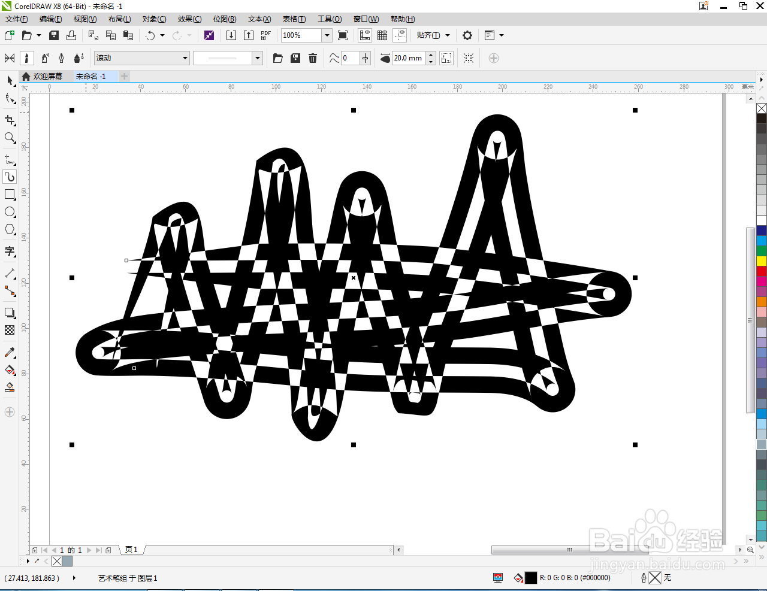Click the Export icon
The height and width of the screenshot is (591, 767).
coord(249,35)
